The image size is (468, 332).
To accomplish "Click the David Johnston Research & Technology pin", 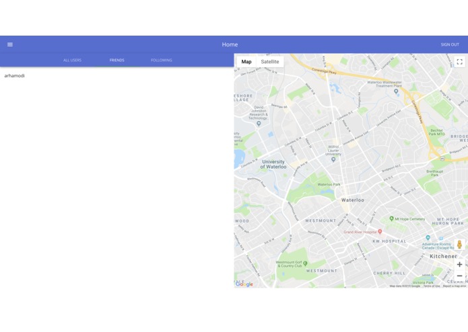I will point(259,124).
